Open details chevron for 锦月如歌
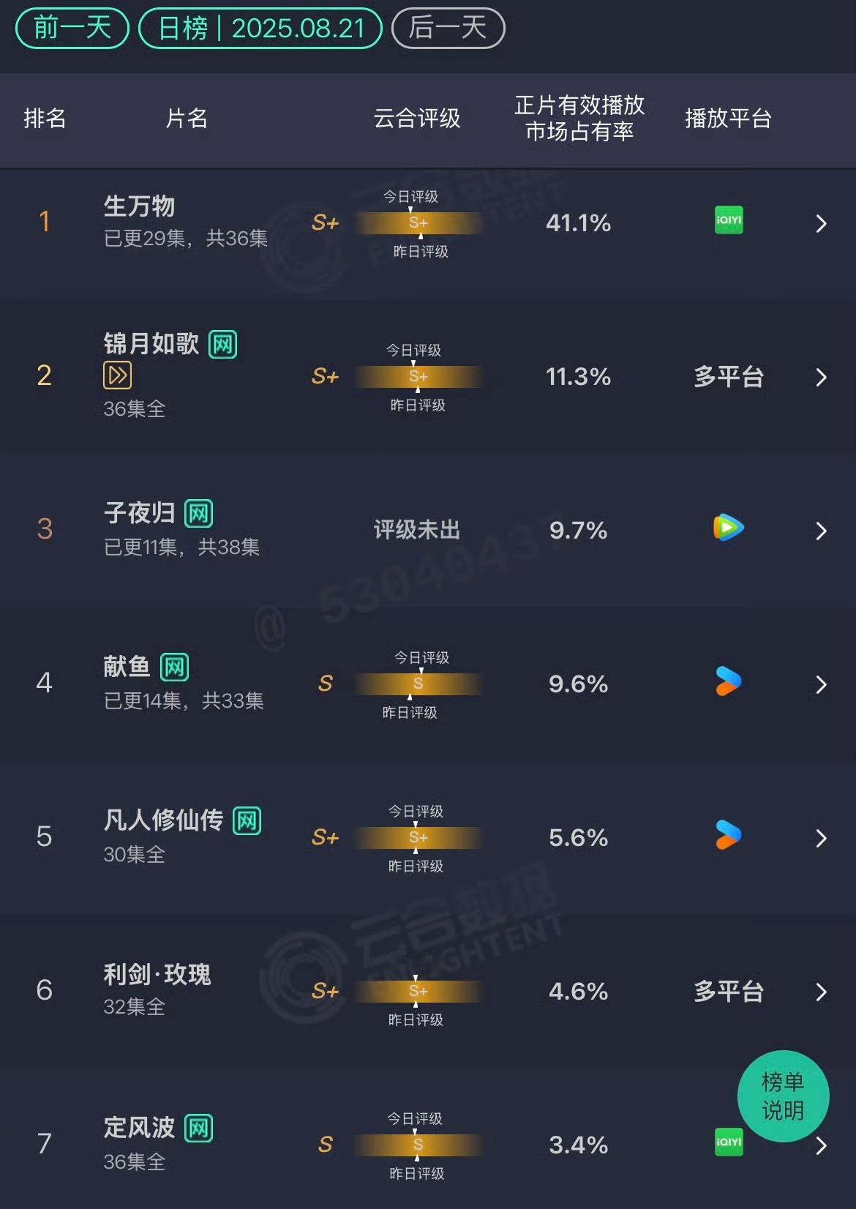The width and height of the screenshot is (856, 1209). 821,377
